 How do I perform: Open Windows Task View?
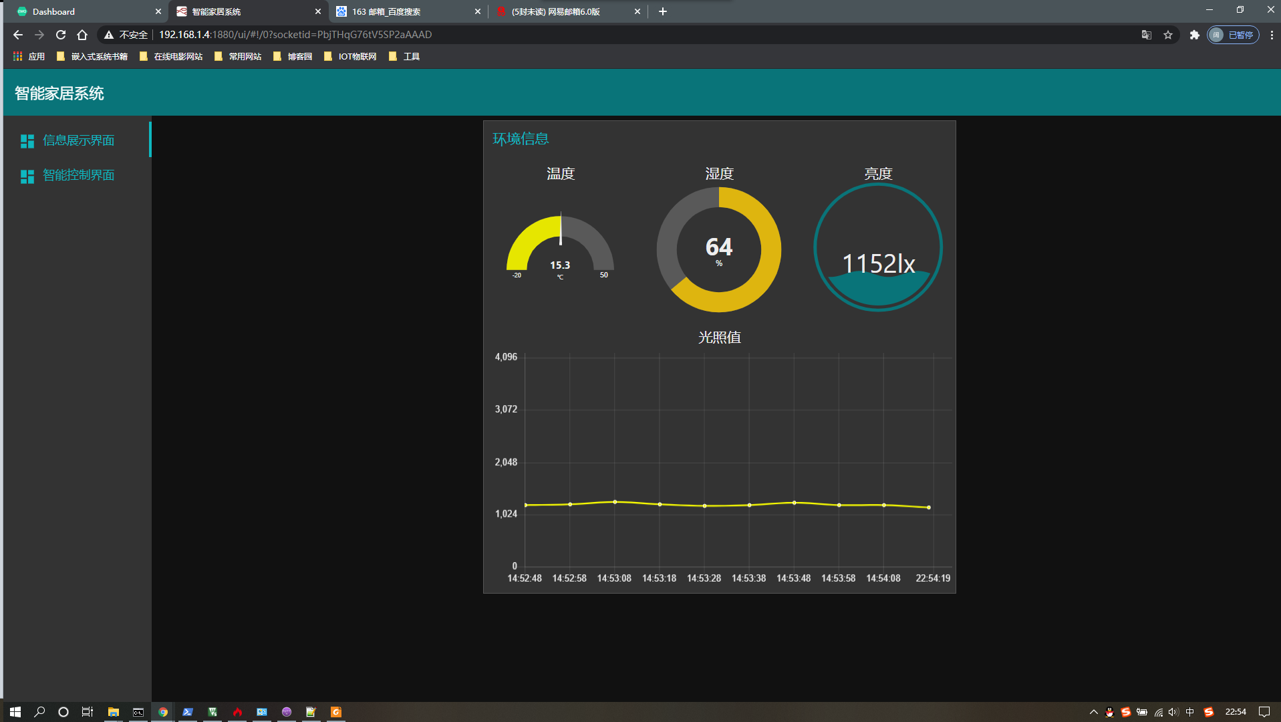[88, 712]
